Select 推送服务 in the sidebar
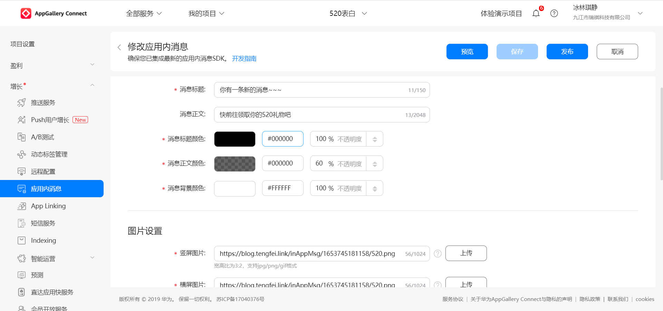The height and width of the screenshot is (311, 663). 43,102
